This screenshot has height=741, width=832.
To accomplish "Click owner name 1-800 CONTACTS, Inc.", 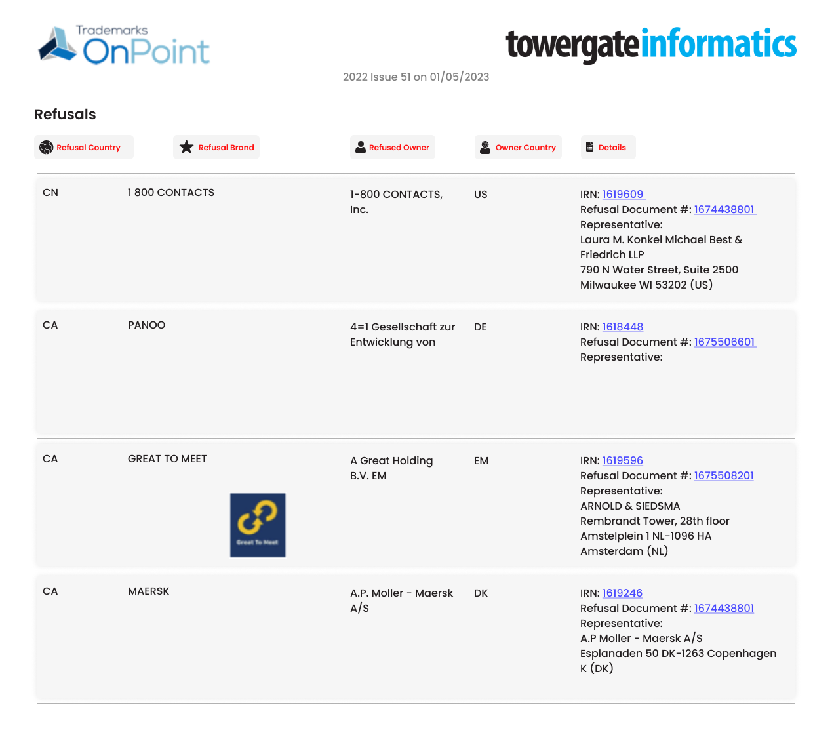I will [396, 202].
